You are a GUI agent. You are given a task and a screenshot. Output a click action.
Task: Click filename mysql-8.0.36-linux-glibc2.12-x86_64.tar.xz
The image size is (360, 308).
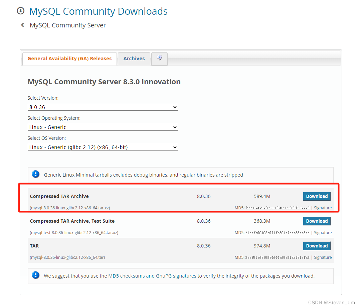70,208
